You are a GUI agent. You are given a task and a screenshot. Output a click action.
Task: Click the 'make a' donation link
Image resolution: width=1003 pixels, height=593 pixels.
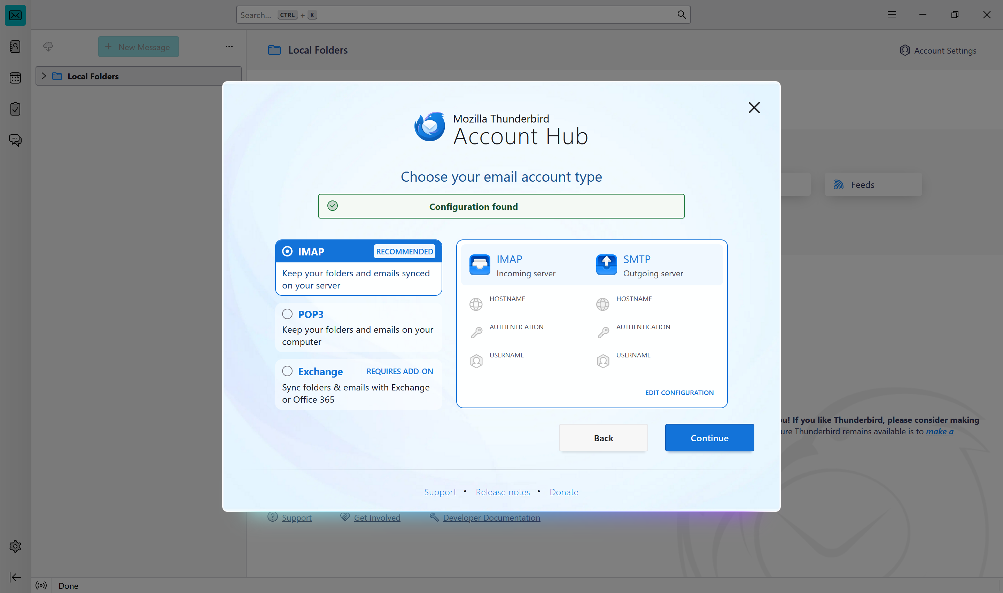click(x=940, y=432)
